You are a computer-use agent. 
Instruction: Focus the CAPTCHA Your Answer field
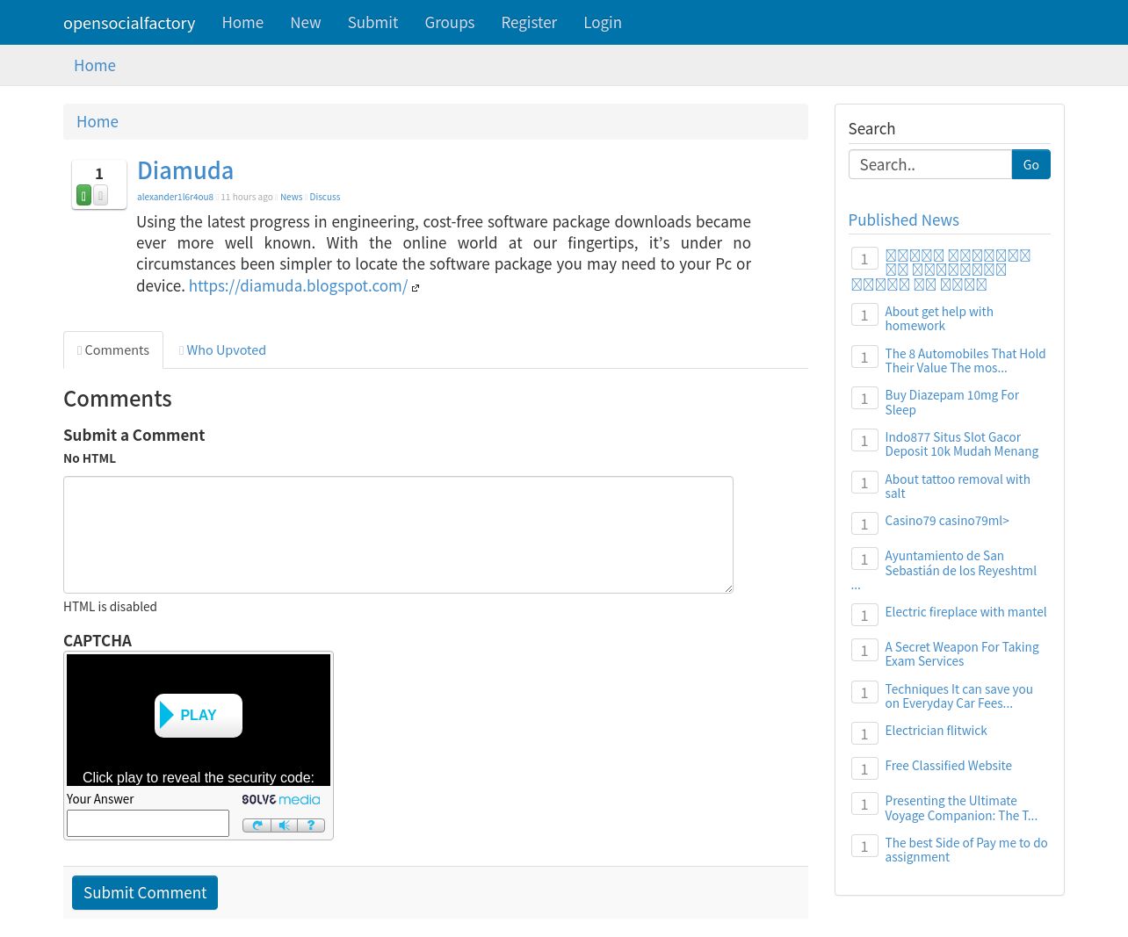point(148,823)
